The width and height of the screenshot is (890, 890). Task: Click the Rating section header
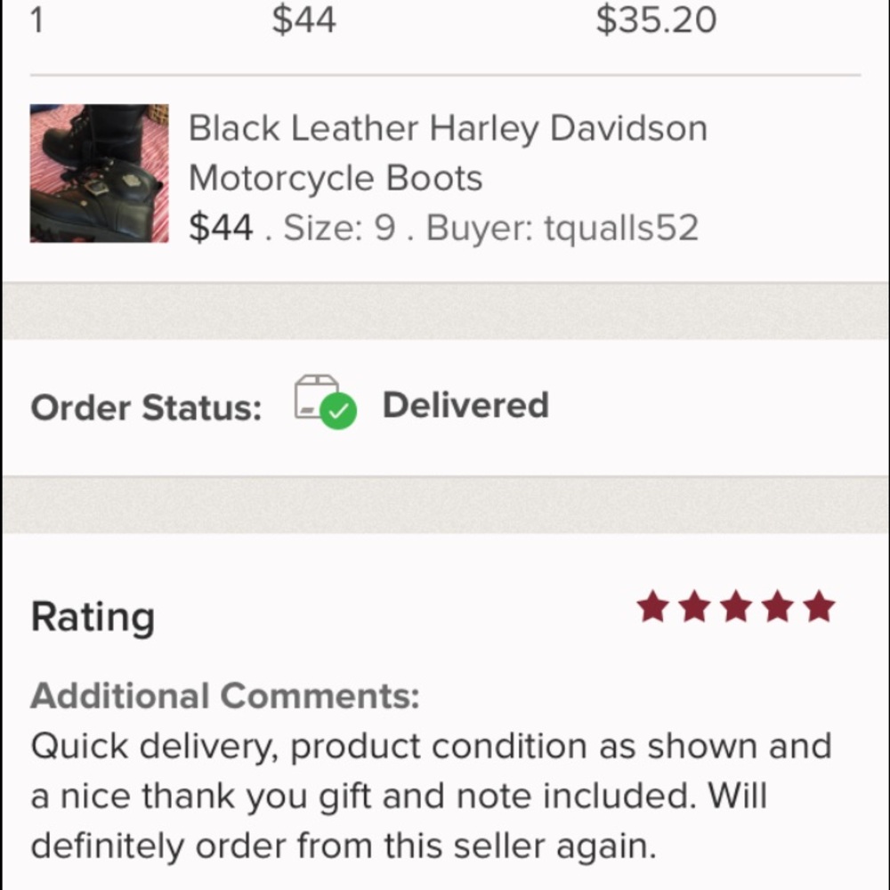(x=93, y=615)
